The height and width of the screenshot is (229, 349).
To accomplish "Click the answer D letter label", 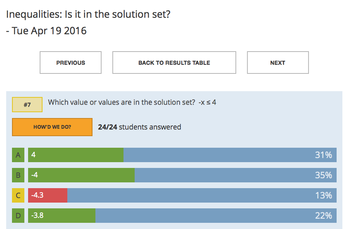I will (18, 216).
